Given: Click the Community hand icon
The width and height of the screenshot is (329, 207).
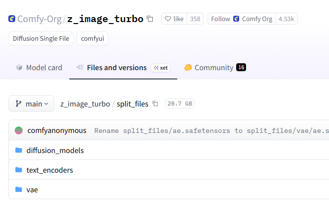Looking at the screenshot, I should click(x=188, y=67).
